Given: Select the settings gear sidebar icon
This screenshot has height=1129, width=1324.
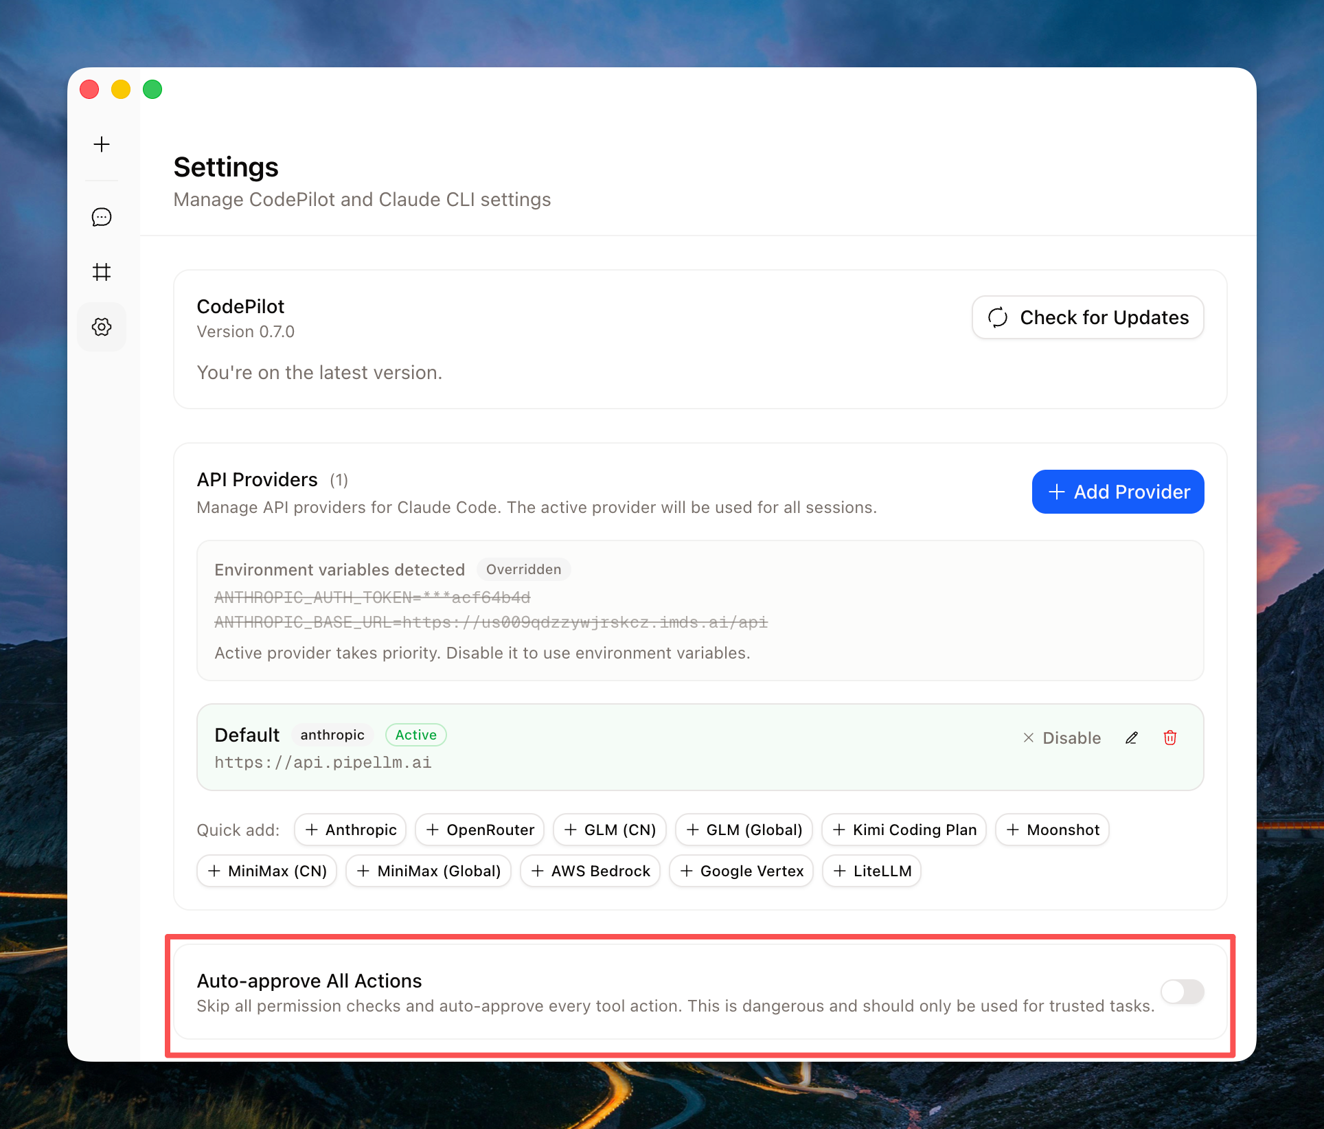Looking at the screenshot, I should tap(102, 327).
